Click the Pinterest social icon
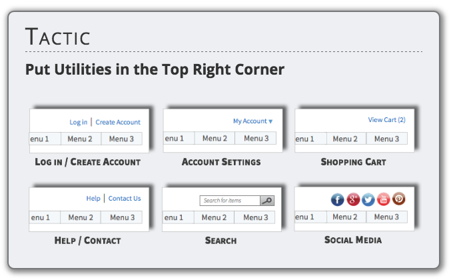Screen dimensions: 451x280 [x=398, y=199]
